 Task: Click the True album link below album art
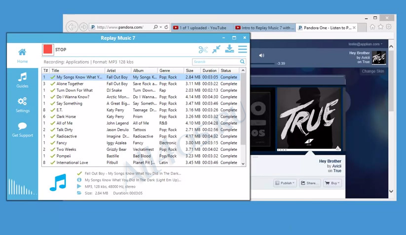click(337, 170)
